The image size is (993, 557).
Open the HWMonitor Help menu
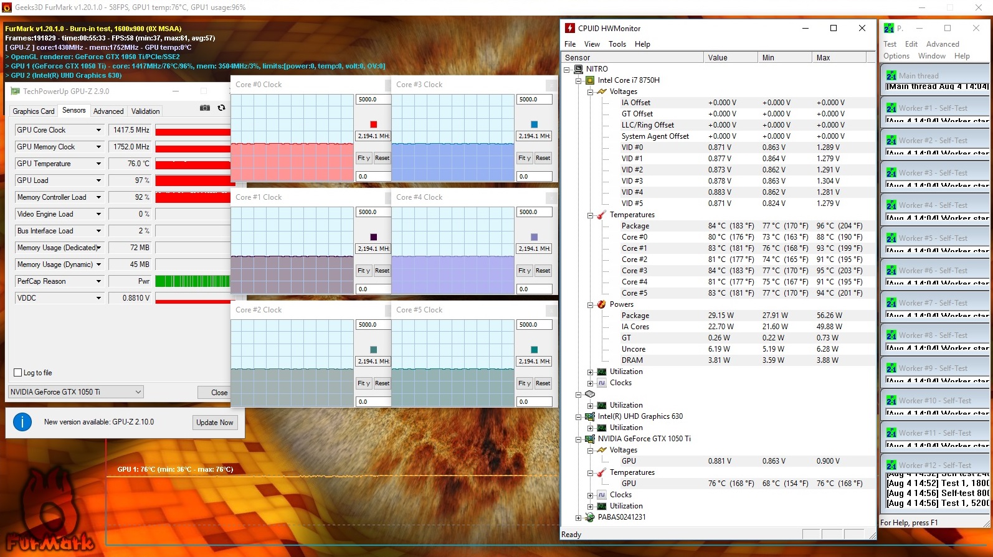[642, 44]
